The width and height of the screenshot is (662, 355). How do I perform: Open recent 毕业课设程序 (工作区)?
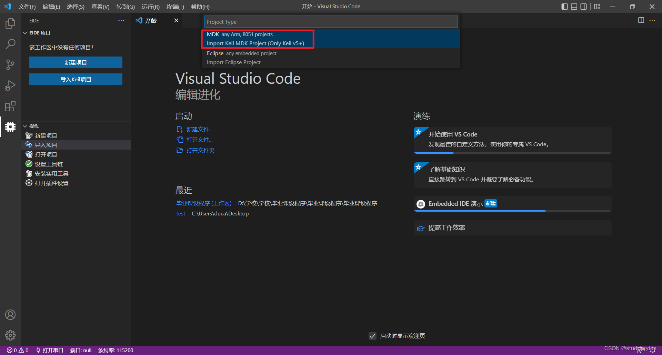pos(204,203)
